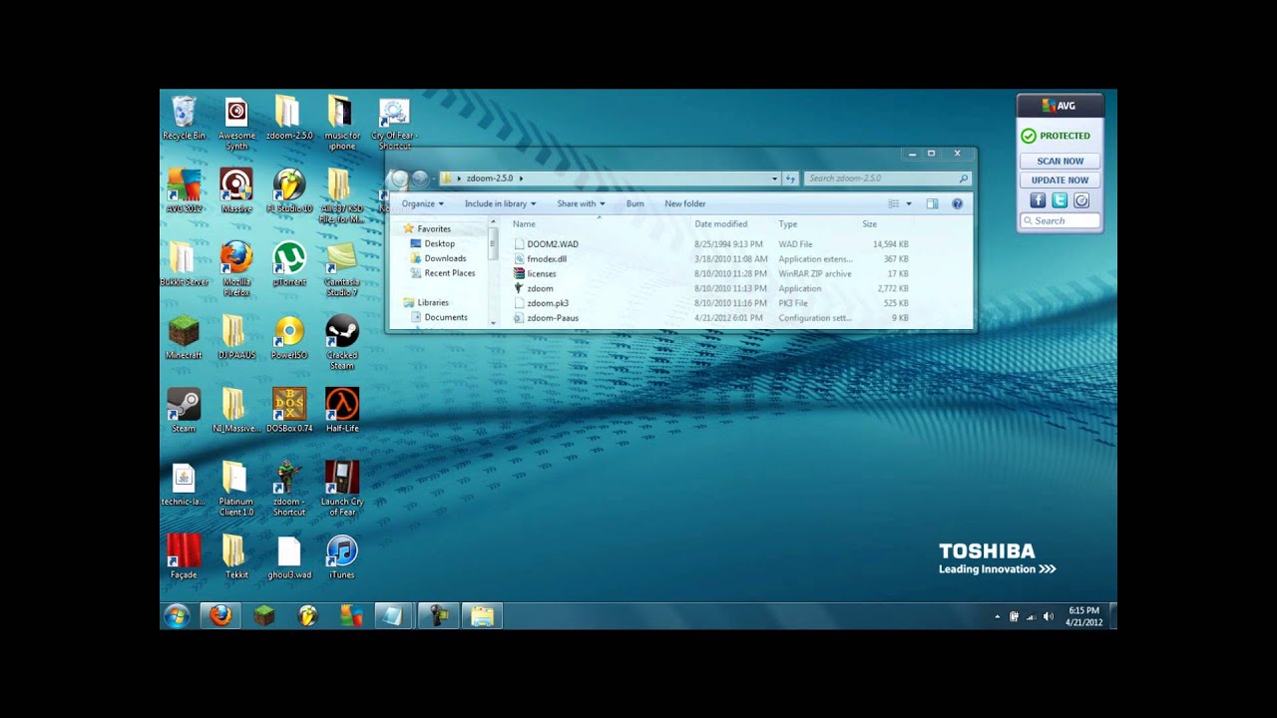Sort files by Name column header

point(597,224)
